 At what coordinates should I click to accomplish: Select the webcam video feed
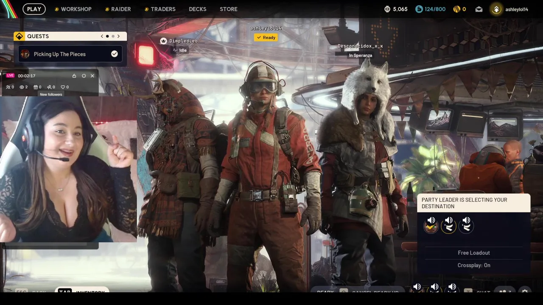coord(68,169)
